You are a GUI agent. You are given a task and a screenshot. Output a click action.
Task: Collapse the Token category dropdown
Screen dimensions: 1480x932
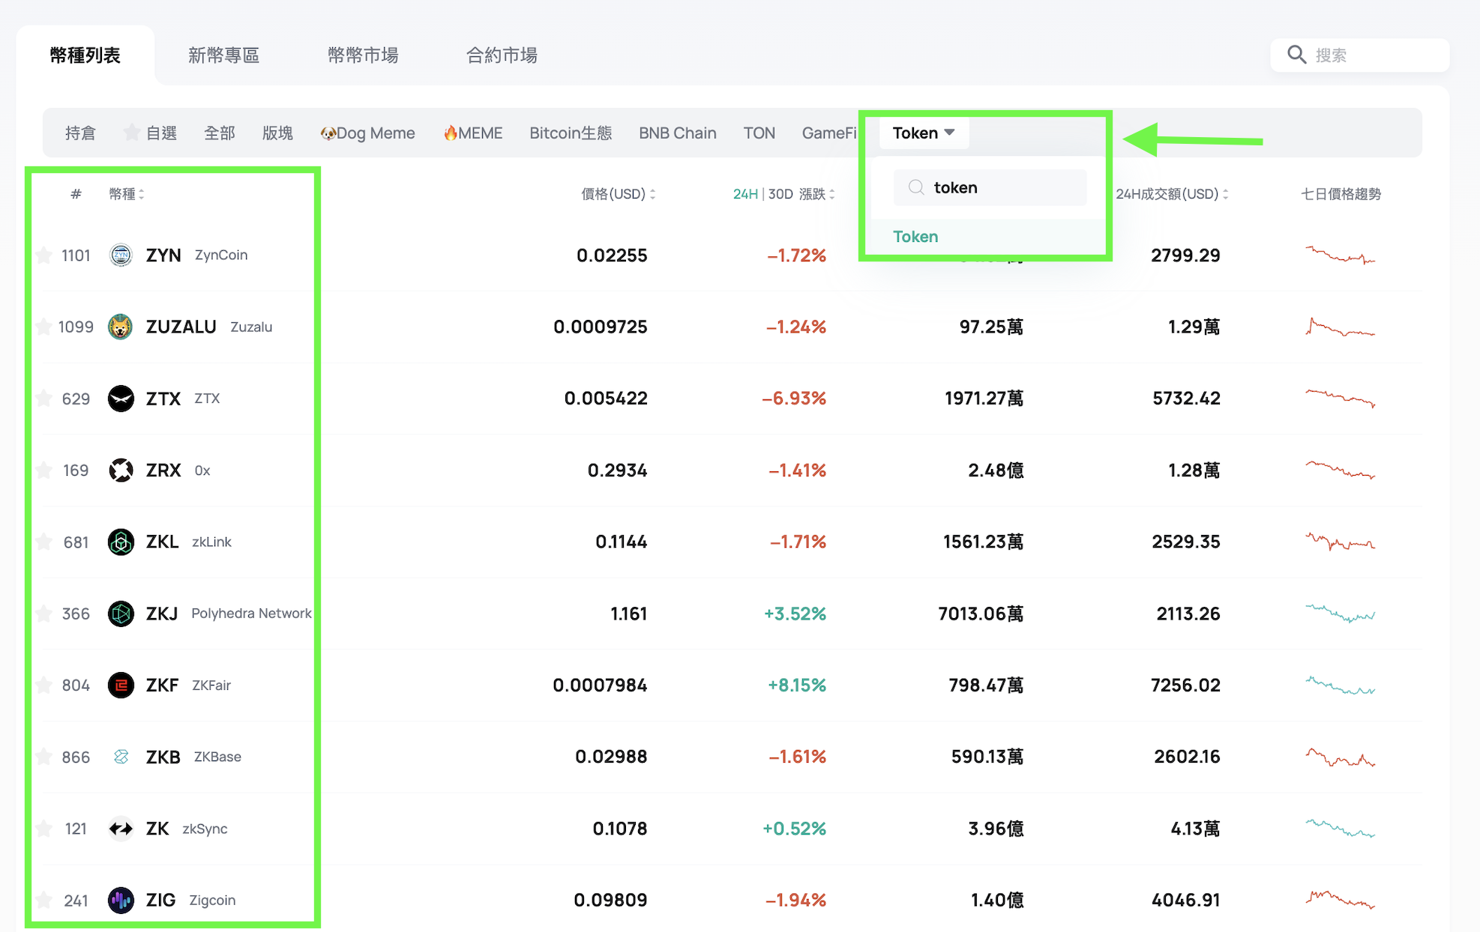[924, 133]
